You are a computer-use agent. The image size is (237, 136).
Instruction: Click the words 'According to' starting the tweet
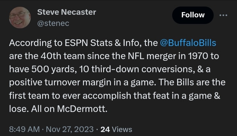31,43
